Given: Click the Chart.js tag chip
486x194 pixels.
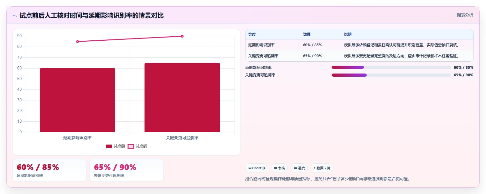Looking at the screenshot, I should [257, 168].
